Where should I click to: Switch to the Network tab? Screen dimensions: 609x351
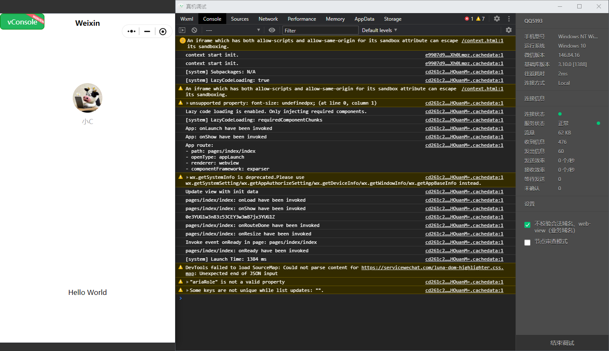268,19
